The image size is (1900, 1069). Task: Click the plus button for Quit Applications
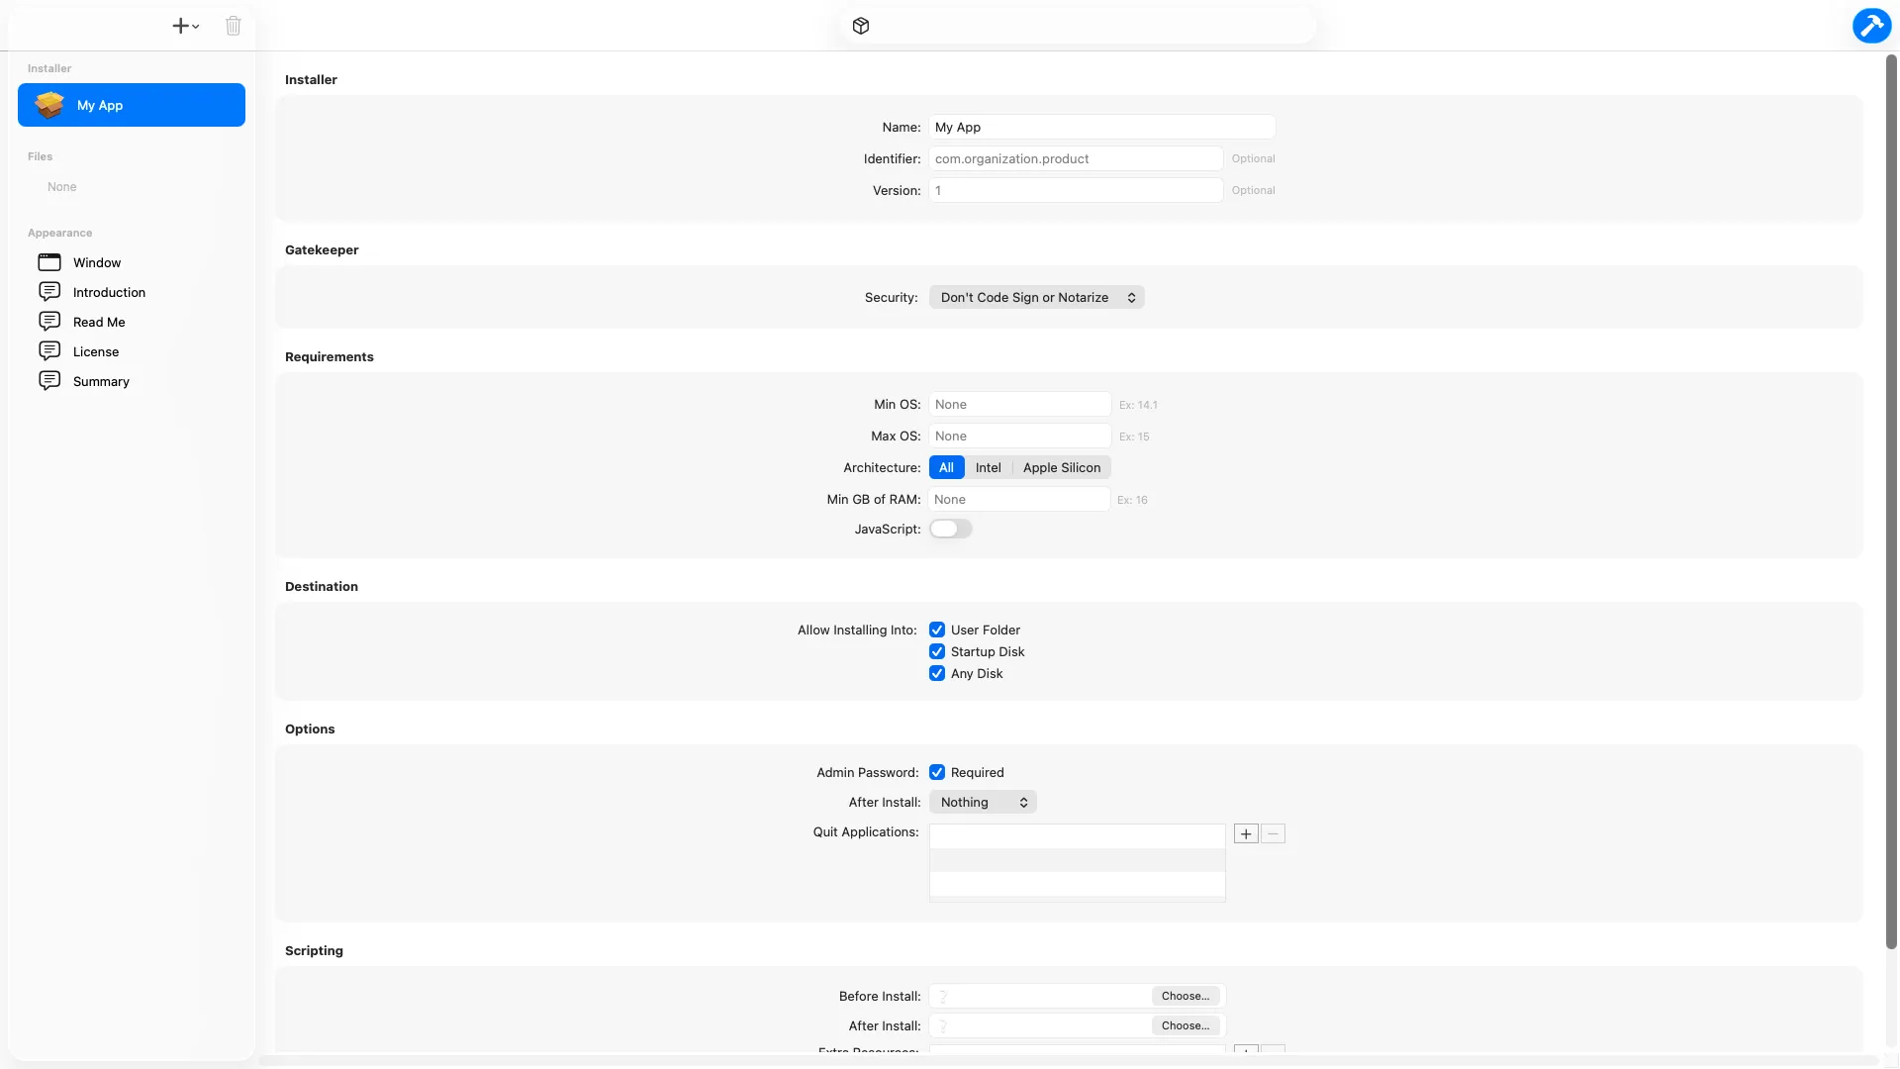tap(1246, 833)
